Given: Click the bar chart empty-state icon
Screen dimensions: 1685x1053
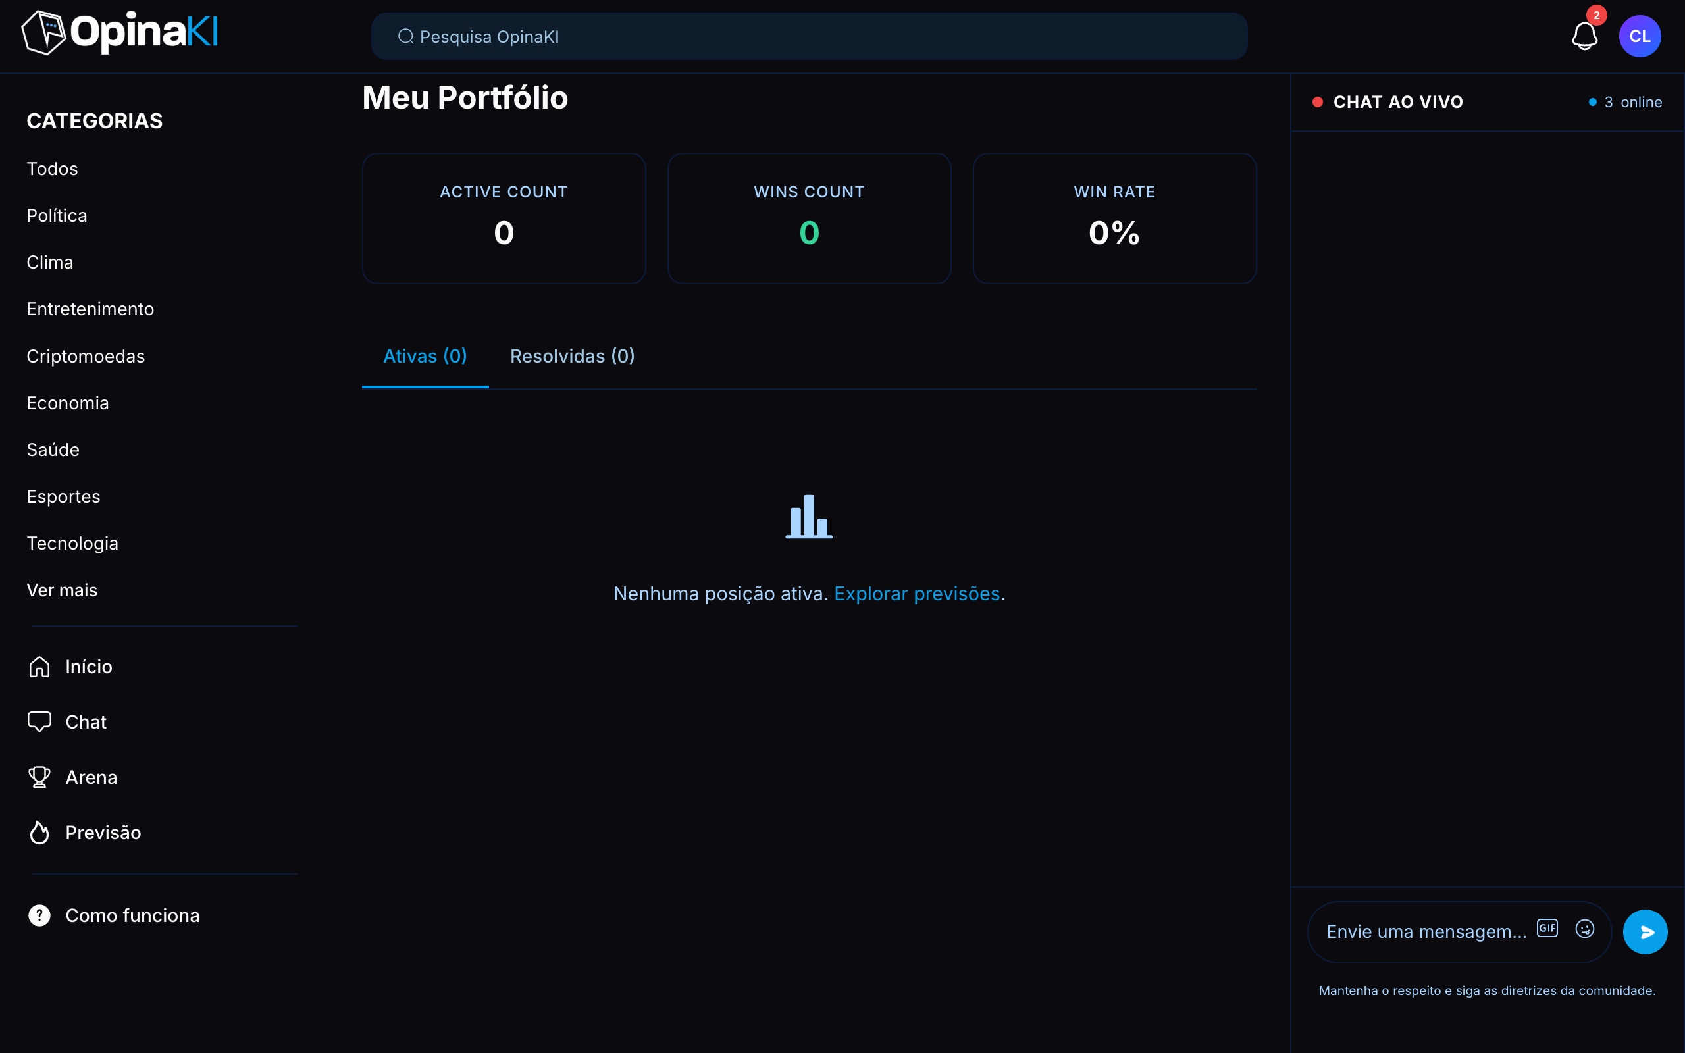Looking at the screenshot, I should 809,517.
